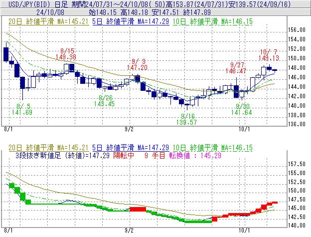Click the 10/7 149.13 peak label
This screenshot has height=237, width=311.
click(269, 55)
